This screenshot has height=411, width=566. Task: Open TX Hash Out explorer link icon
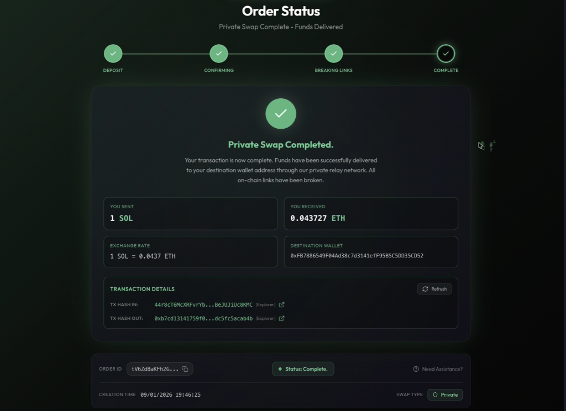[281, 318]
